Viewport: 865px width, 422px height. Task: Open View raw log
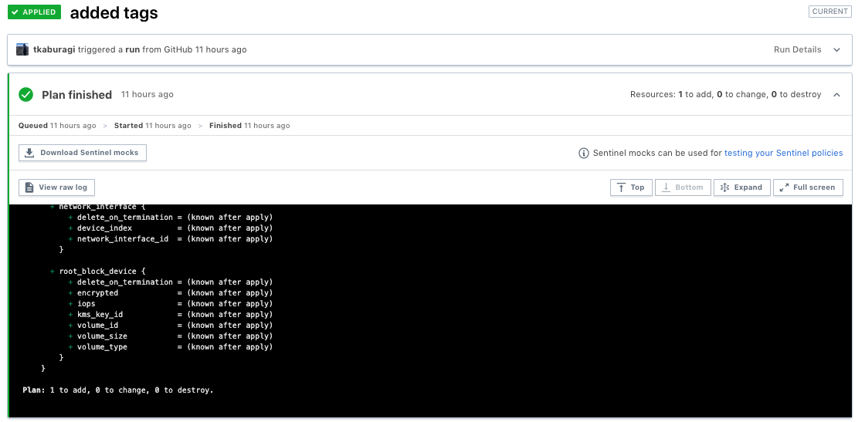point(56,187)
